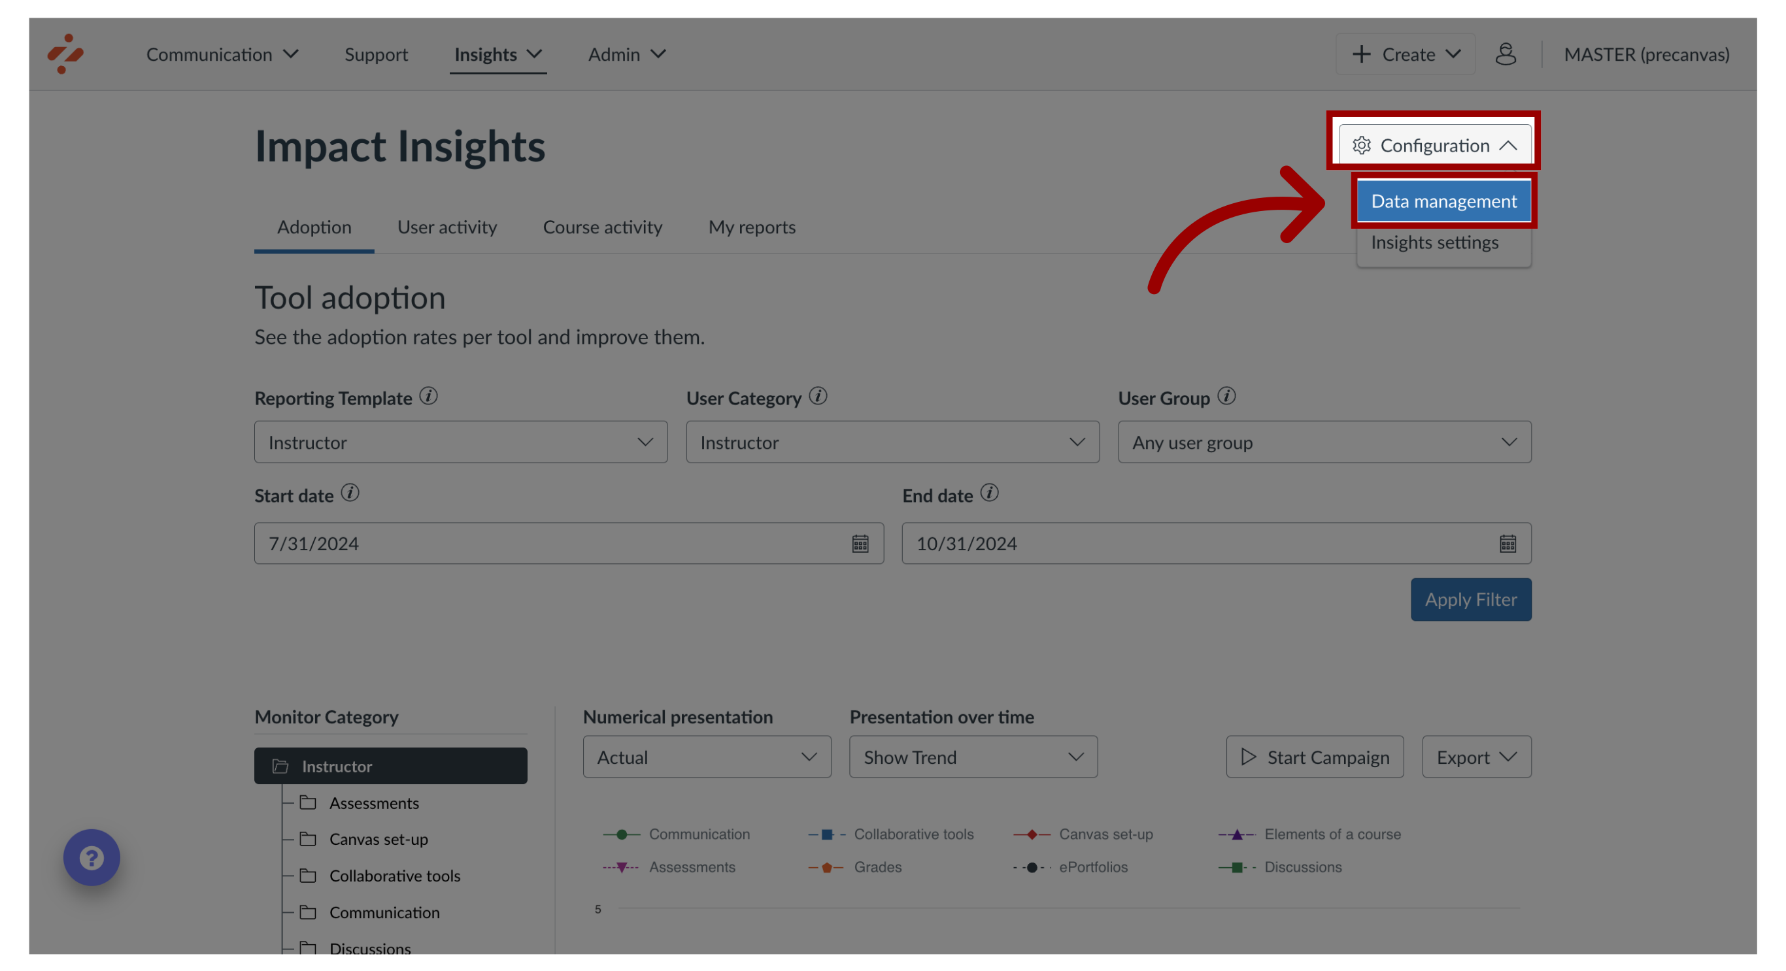The width and height of the screenshot is (1786, 971).
Task: Select Insights settings menu item
Action: (1443, 242)
